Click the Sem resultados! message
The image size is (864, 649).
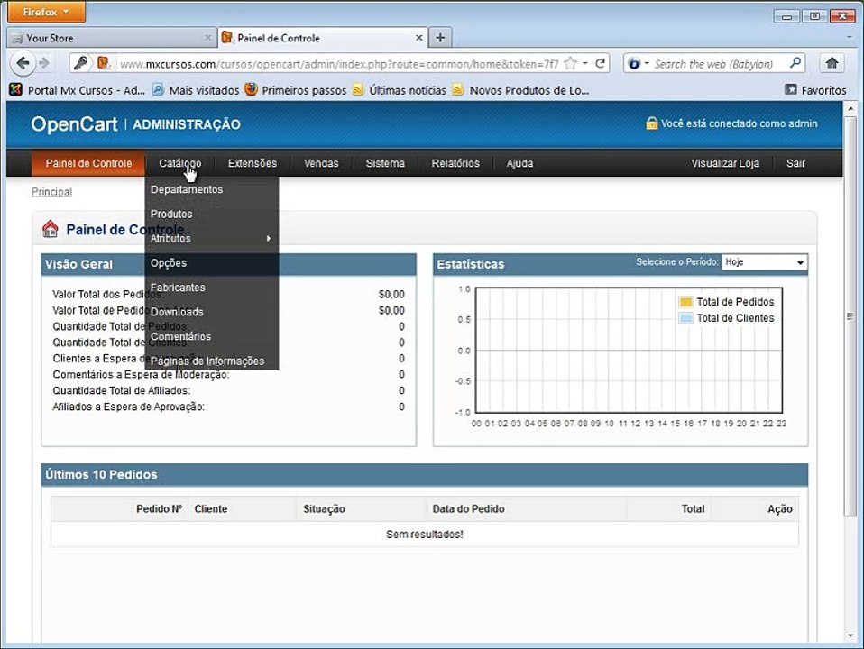(x=424, y=534)
